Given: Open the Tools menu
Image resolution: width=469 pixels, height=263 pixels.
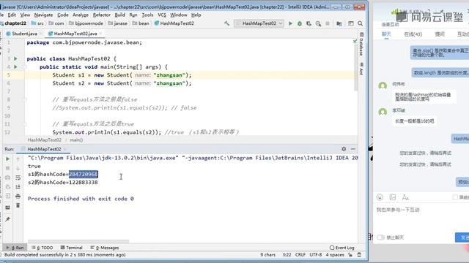Looking at the screenshot, I should click(147, 15).
